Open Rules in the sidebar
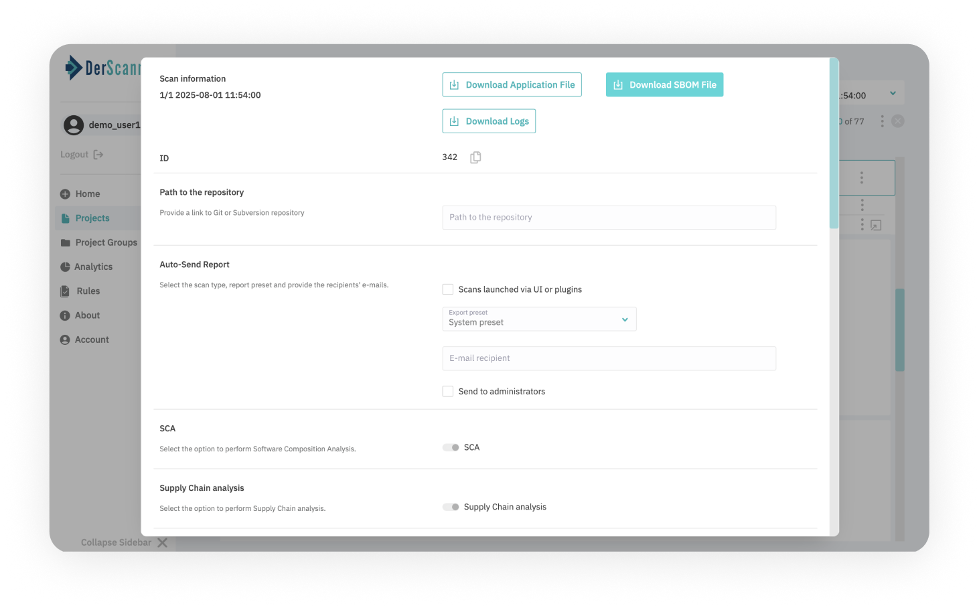This screenshot has width=979, height=608. coord(80,291)
